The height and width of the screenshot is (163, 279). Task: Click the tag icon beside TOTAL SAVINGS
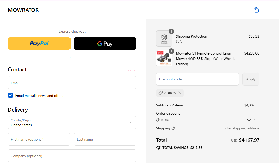(x=158, y=148)
